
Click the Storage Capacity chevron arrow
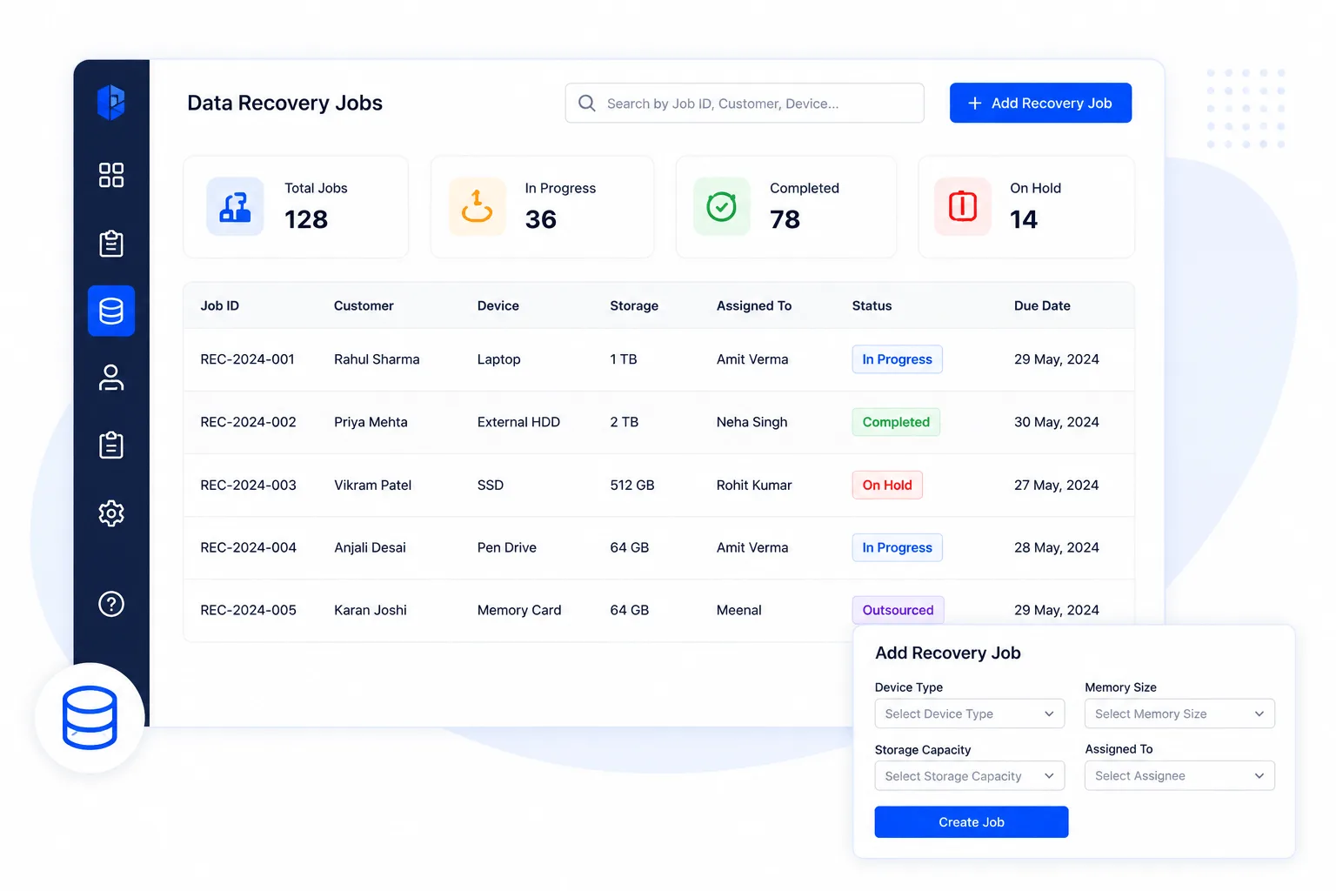pyautogui.click(x=1049, y=776)
